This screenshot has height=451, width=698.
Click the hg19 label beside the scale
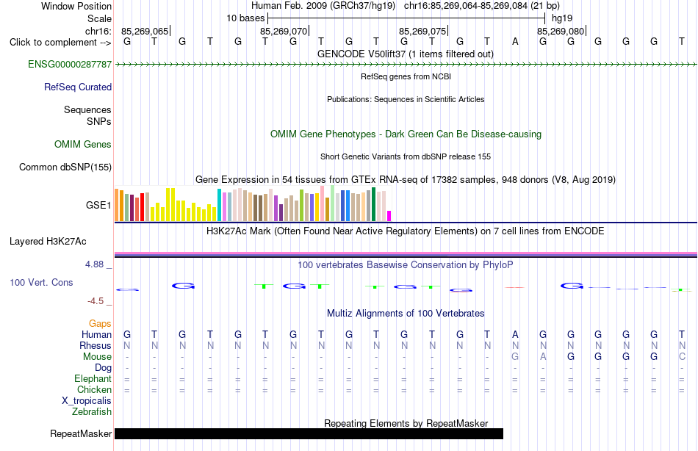point(562,18)
